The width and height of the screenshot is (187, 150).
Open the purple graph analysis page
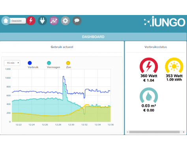[x=54, y=21]
